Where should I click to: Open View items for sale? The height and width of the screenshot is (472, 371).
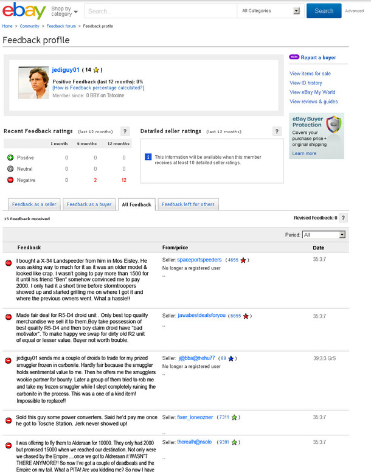point(310,74)
